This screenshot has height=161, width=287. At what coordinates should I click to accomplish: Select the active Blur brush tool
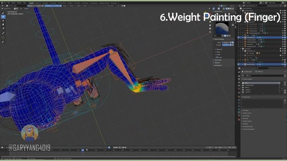3,17
